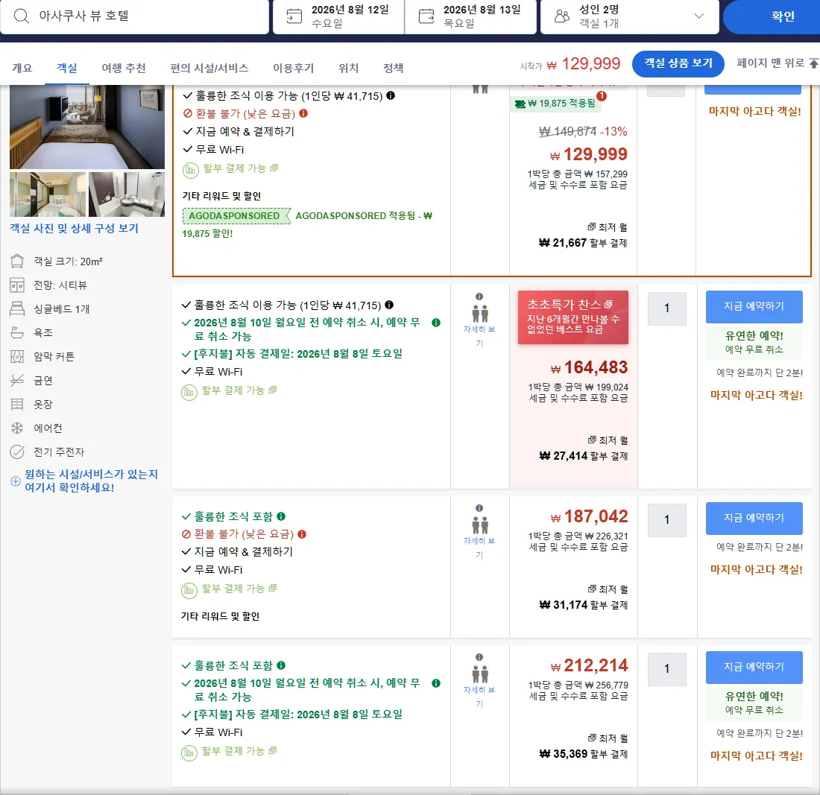Click the guests icon beside 성인 2명
This screenshot has width=820, height=795.
561,16
